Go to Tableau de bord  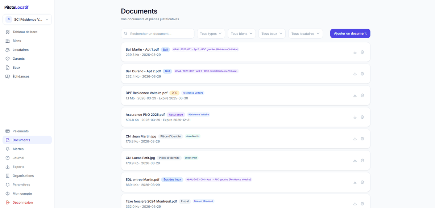click(25, 32)
